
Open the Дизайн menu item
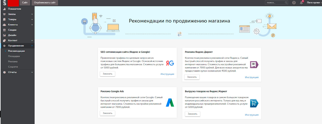[x=12, y=35]
